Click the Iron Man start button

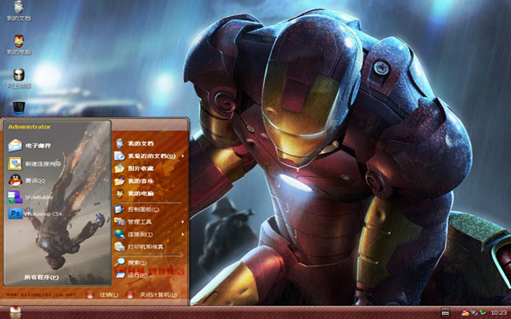tap(15, 313)
